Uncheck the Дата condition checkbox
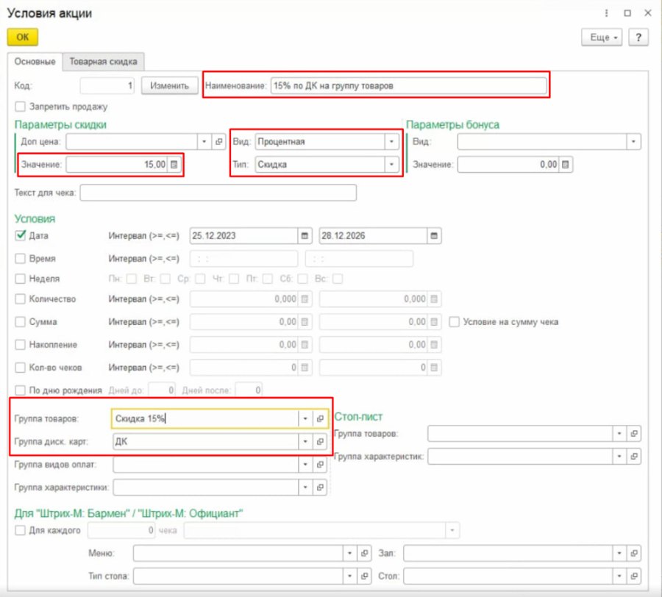Screen dimensions: 662x597 [21, 235]
